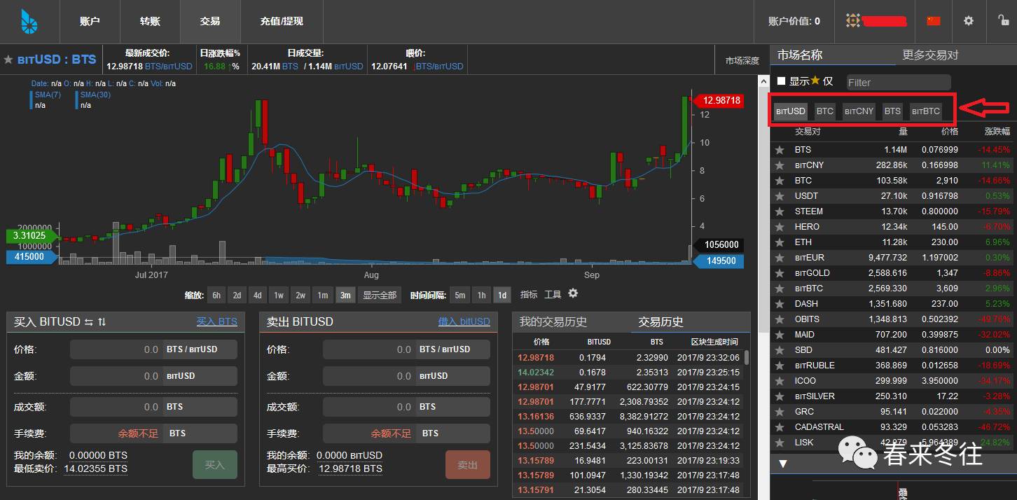Star the BITEUR market row
This screenshot has width=1017, height=500.
click(779, 258)
